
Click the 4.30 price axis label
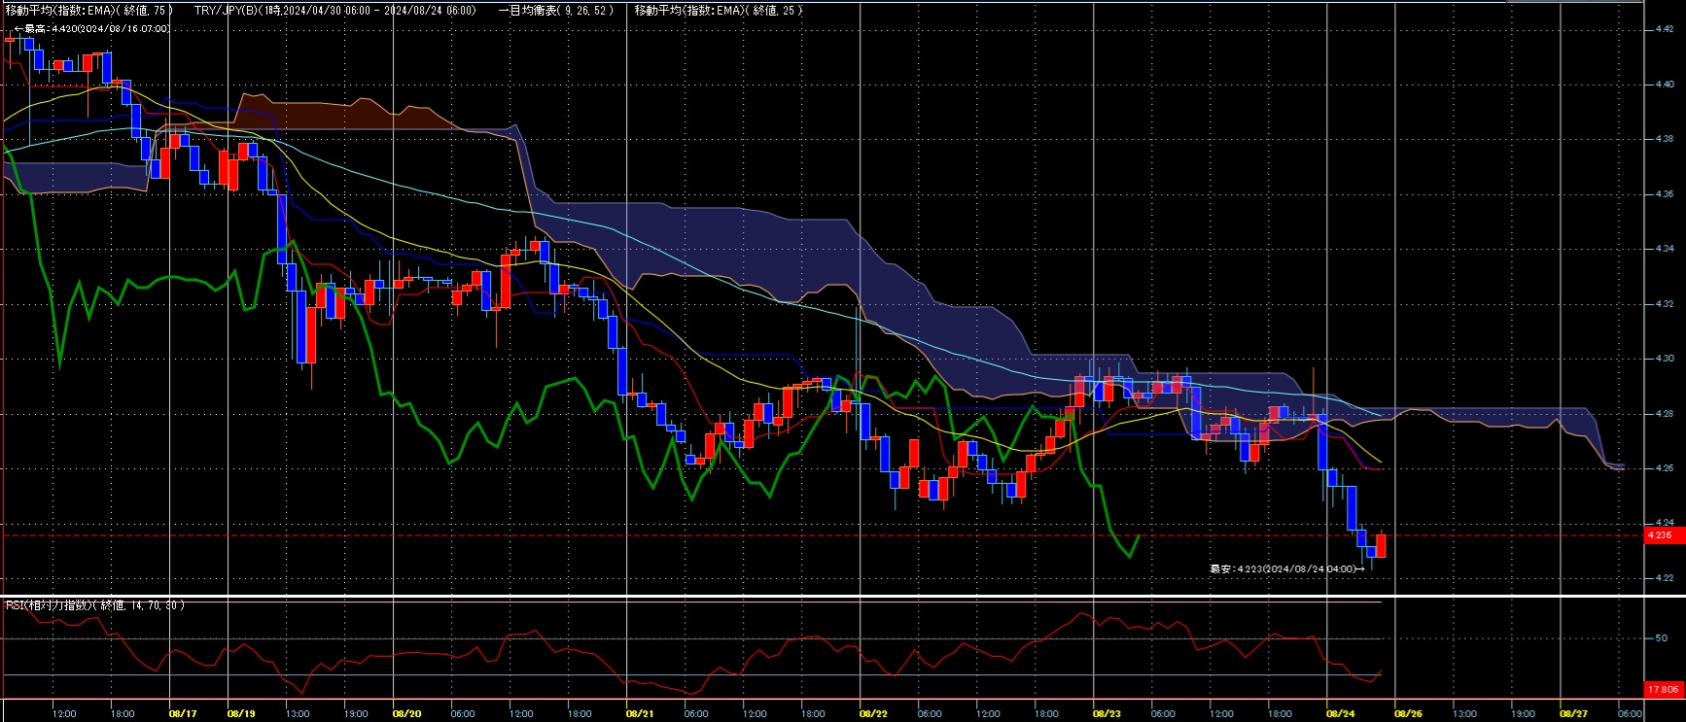(1664, 359)
